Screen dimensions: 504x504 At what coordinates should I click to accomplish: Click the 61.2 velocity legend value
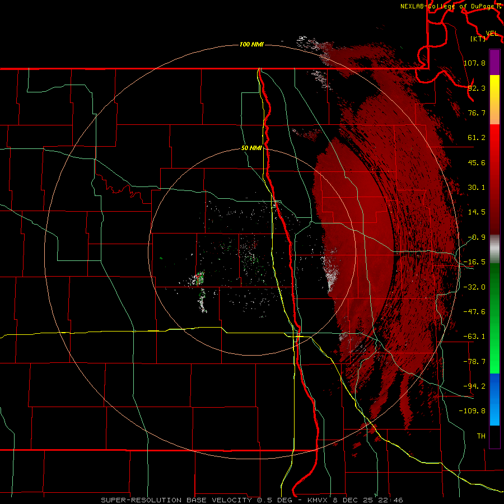477,138
